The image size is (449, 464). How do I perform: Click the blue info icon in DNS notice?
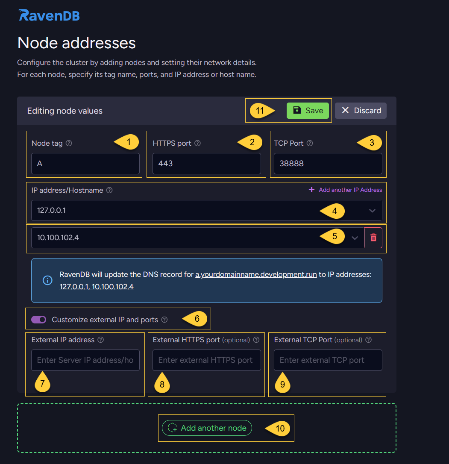point(47,280)
